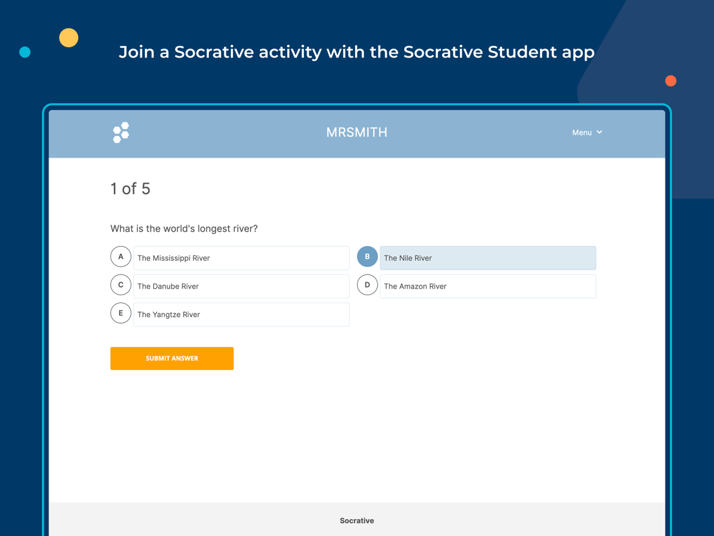
Task: Select answer circle A
Action: point(121,256)
